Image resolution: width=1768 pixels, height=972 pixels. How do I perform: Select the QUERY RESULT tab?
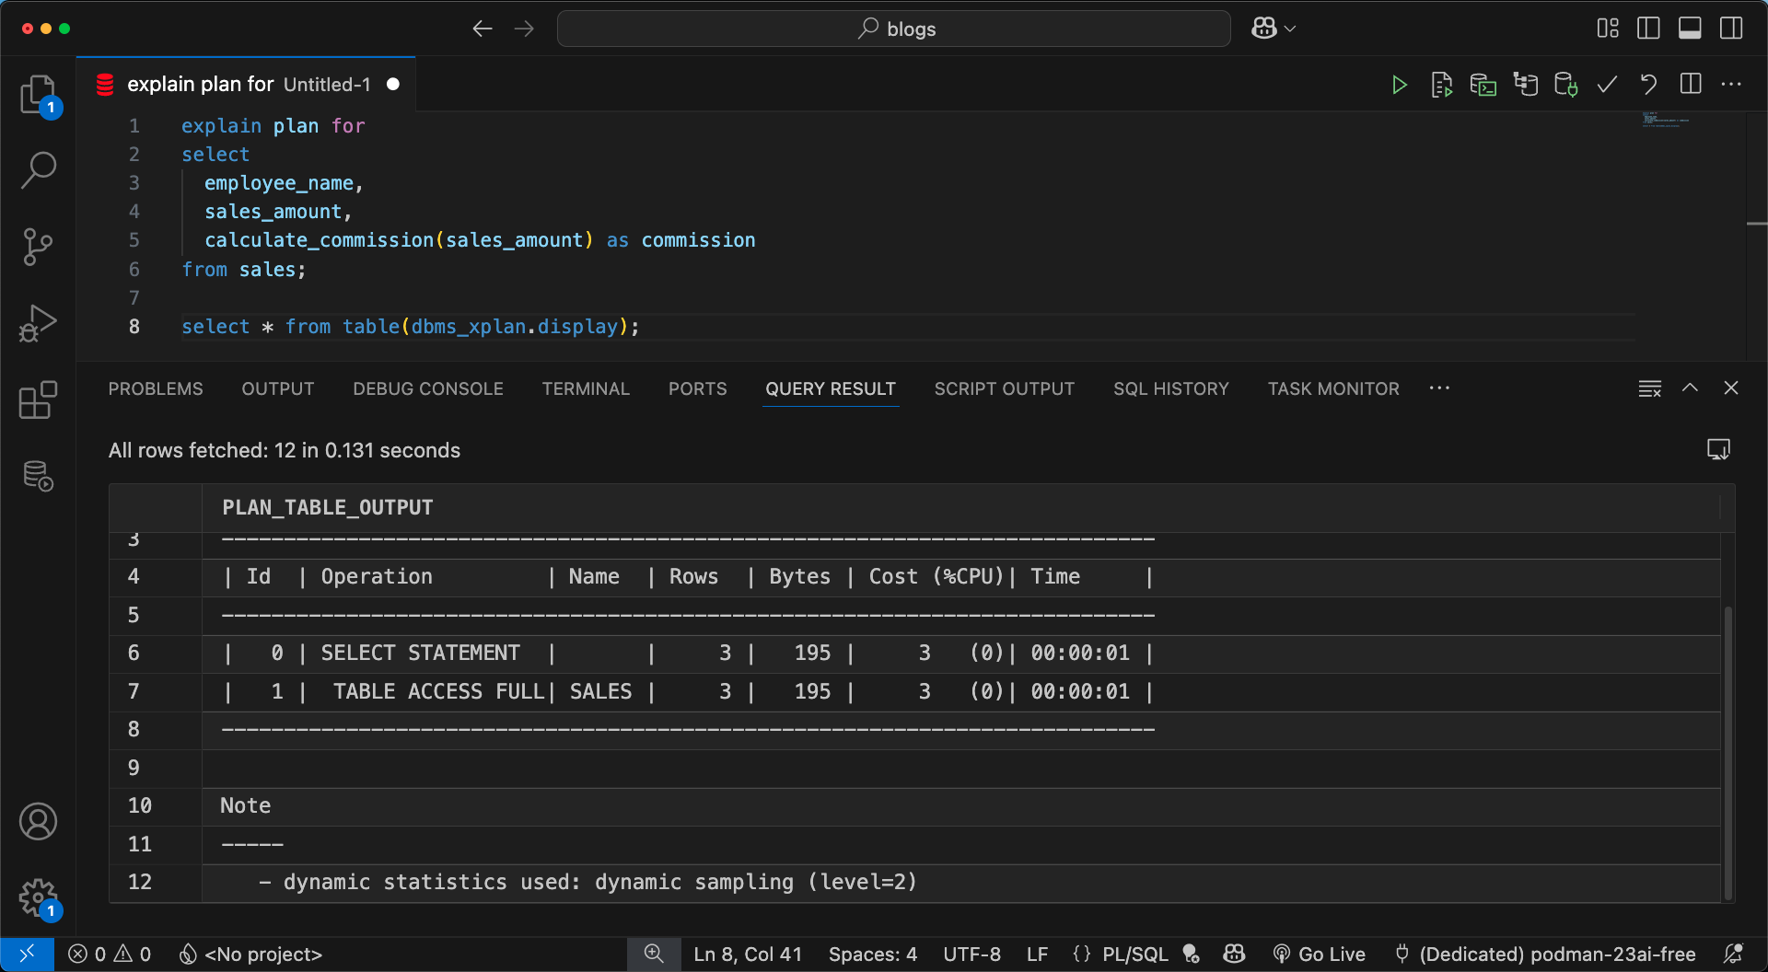coord(831,388)
